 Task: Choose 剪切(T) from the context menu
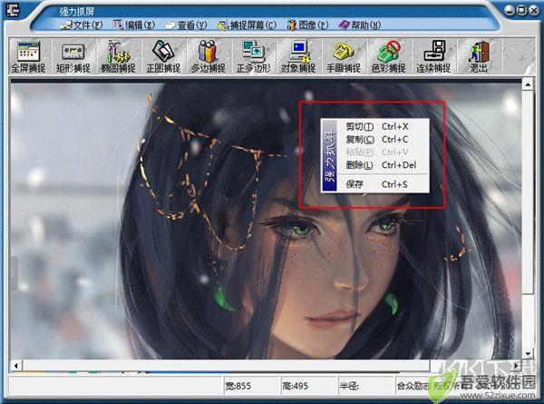point(383,126)
